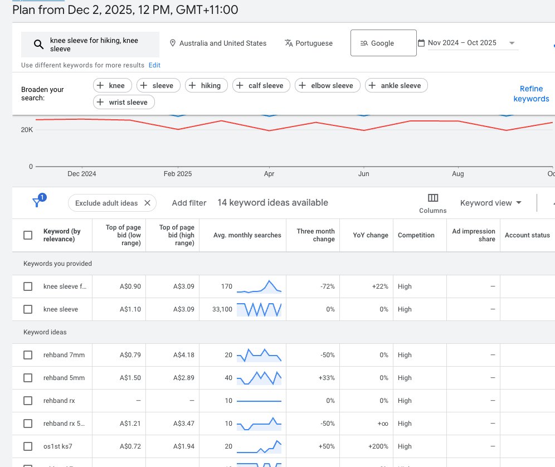Click the language translate icon
This screenshot has height=467, width=555.
[289, 43]
